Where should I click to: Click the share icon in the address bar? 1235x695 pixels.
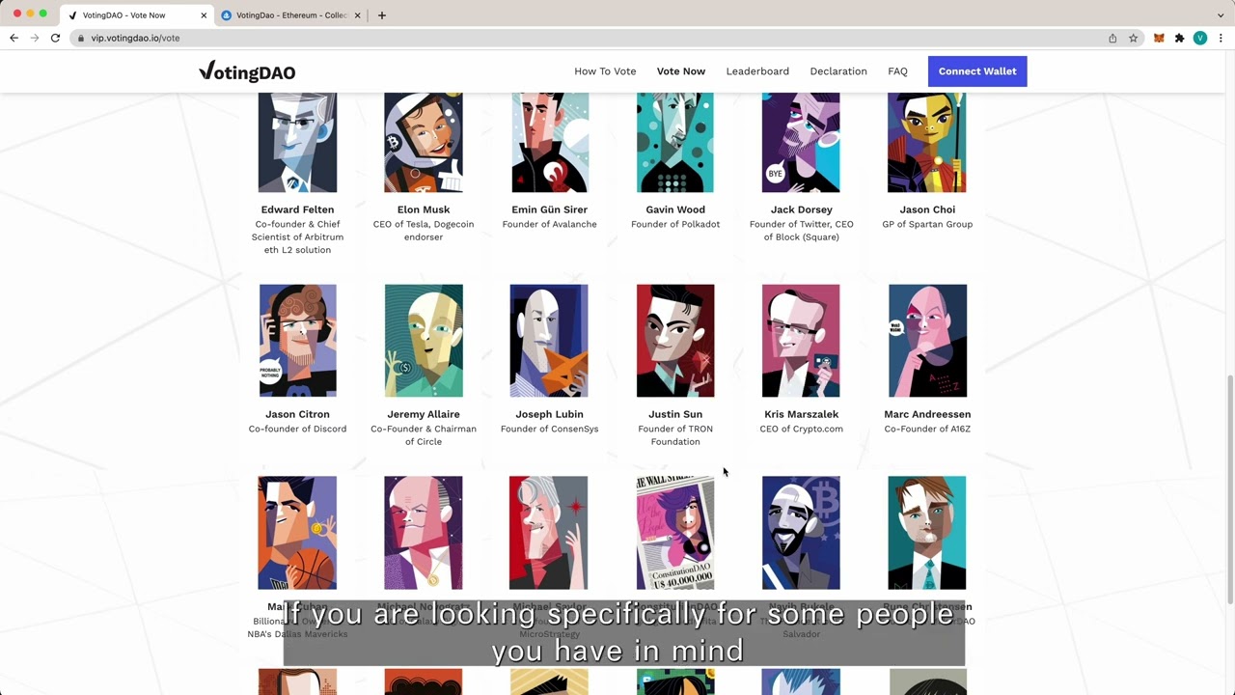tap(1112, 38)
